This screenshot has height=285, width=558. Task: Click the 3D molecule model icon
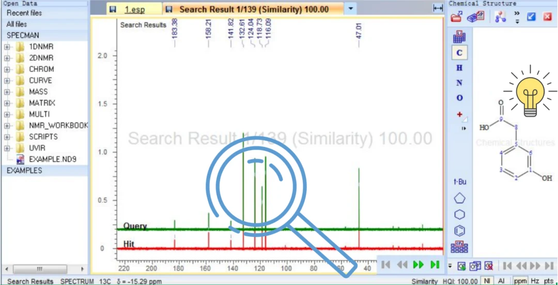tap(500, 17)
